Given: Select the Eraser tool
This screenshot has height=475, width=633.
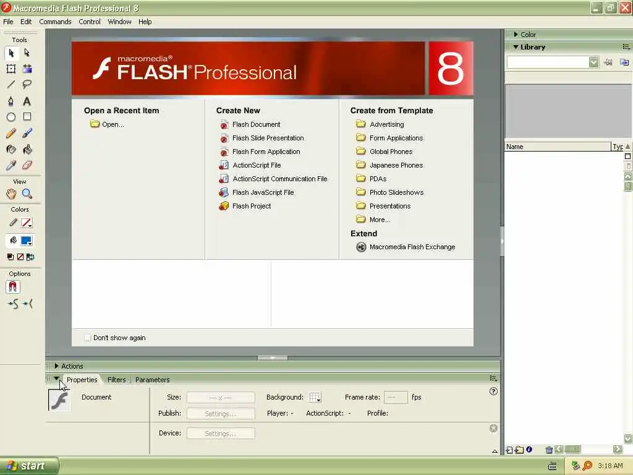Looking at the screenshot, I should [x=27, y=165].
